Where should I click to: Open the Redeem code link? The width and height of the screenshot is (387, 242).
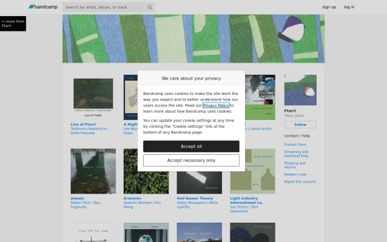click(x=295, y=174)
